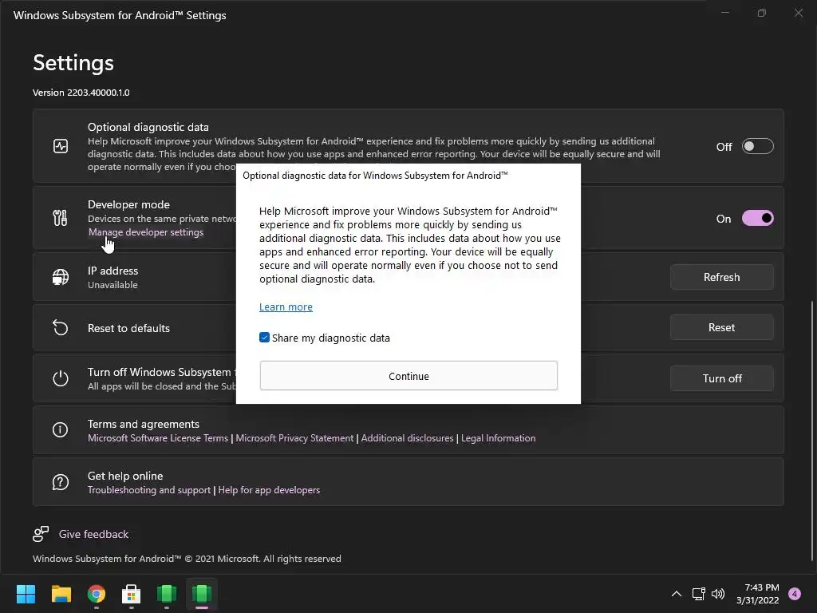Click the Terms and agreements info icon

coord(61,429)
